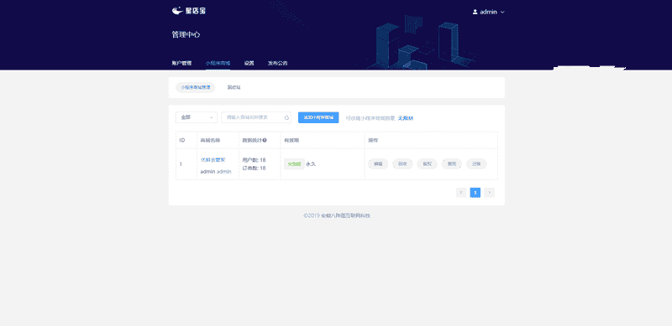The image size is (672, 326).
Task: Go to the next page arrow
Action: (x=490, y=193)
